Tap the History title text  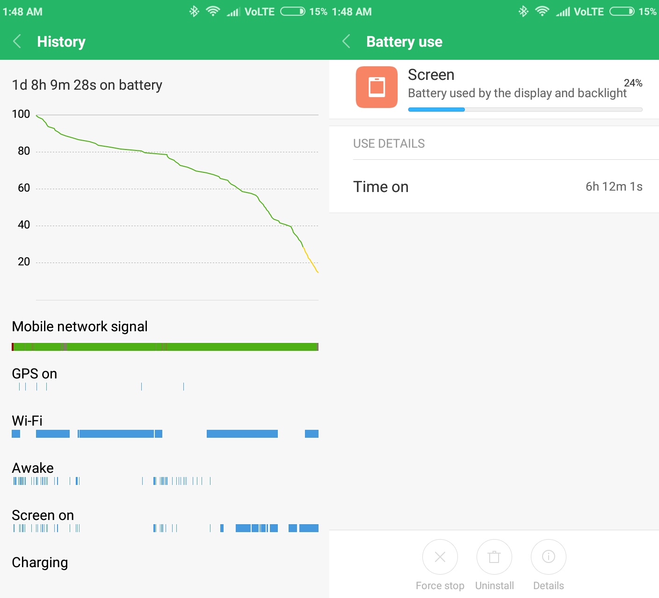click(x=61, y=42)
